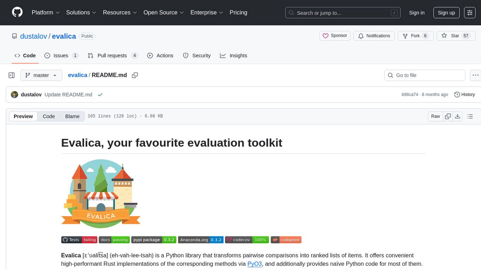This screenshot has height=270, width=481.
Task: Open the Pull requests tab
Action: (112, 55)
